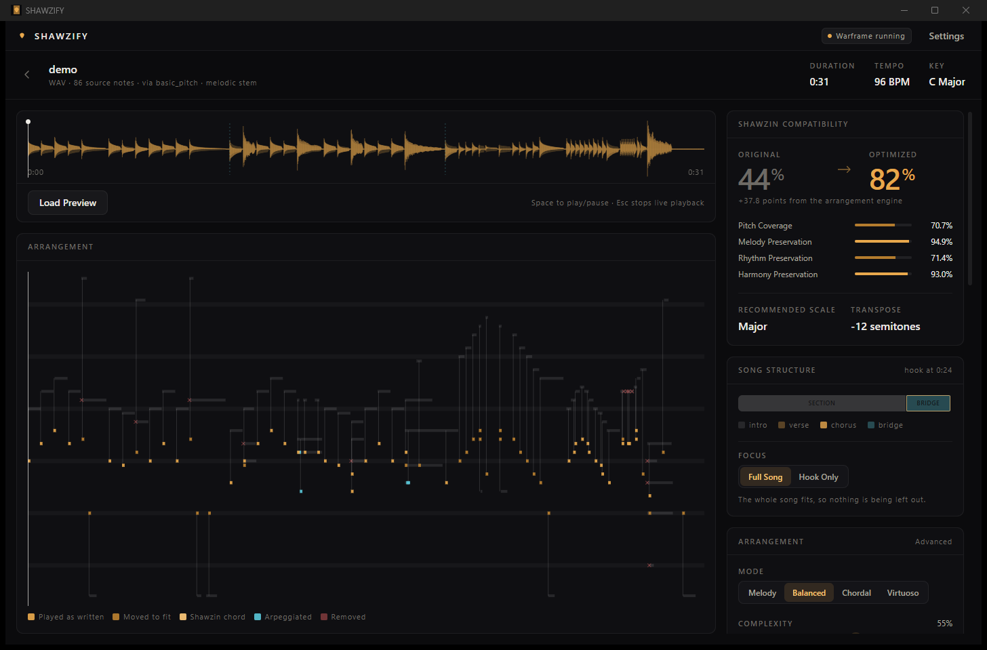Click the bridge legend square

[871, 425]
